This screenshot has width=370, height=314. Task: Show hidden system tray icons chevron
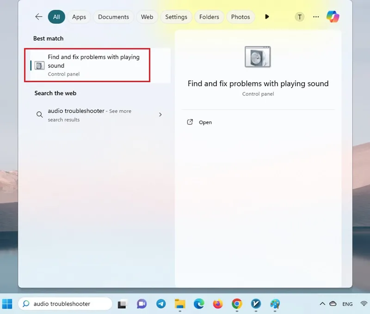322,304
